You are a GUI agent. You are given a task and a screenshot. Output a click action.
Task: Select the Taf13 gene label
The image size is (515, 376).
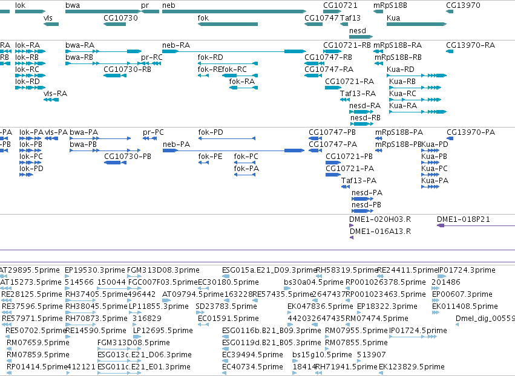350,18
